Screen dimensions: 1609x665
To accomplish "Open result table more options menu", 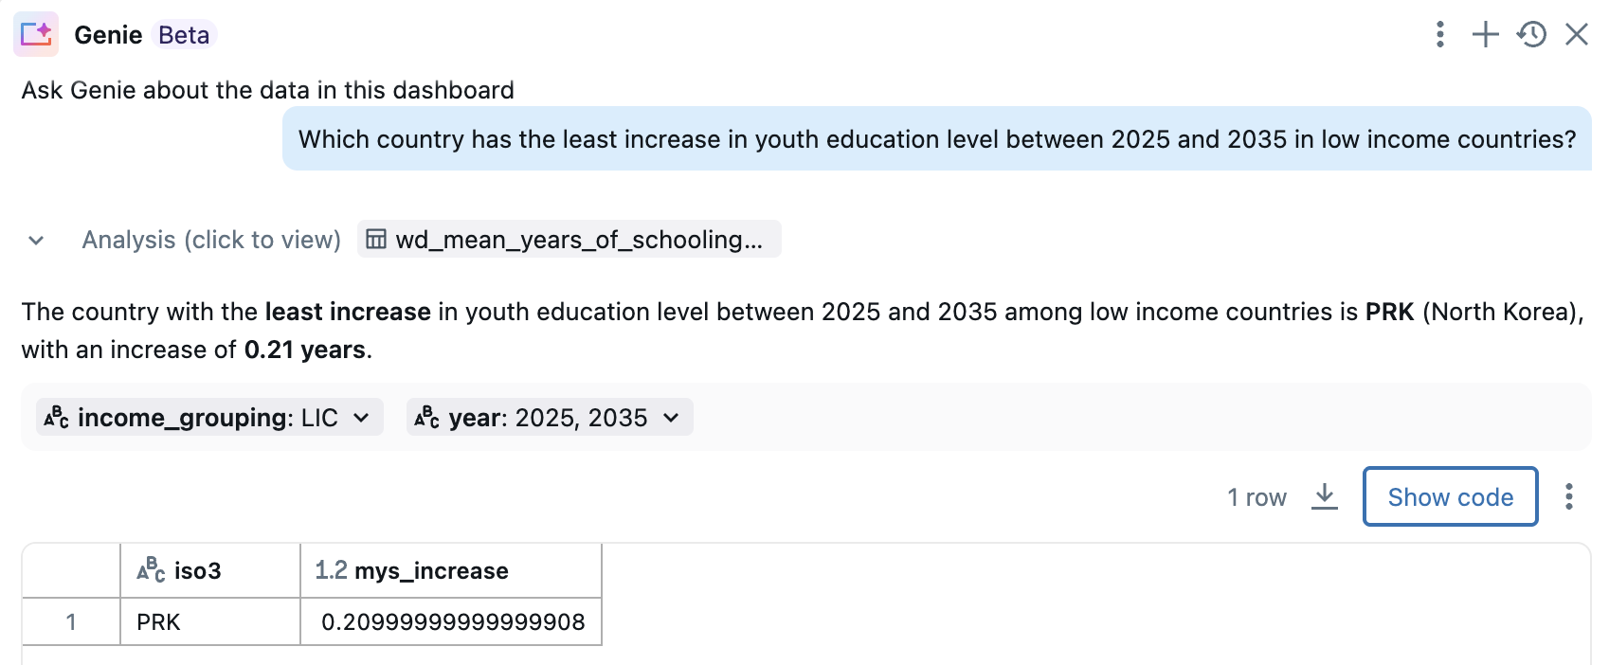I will coord(1569,496).
